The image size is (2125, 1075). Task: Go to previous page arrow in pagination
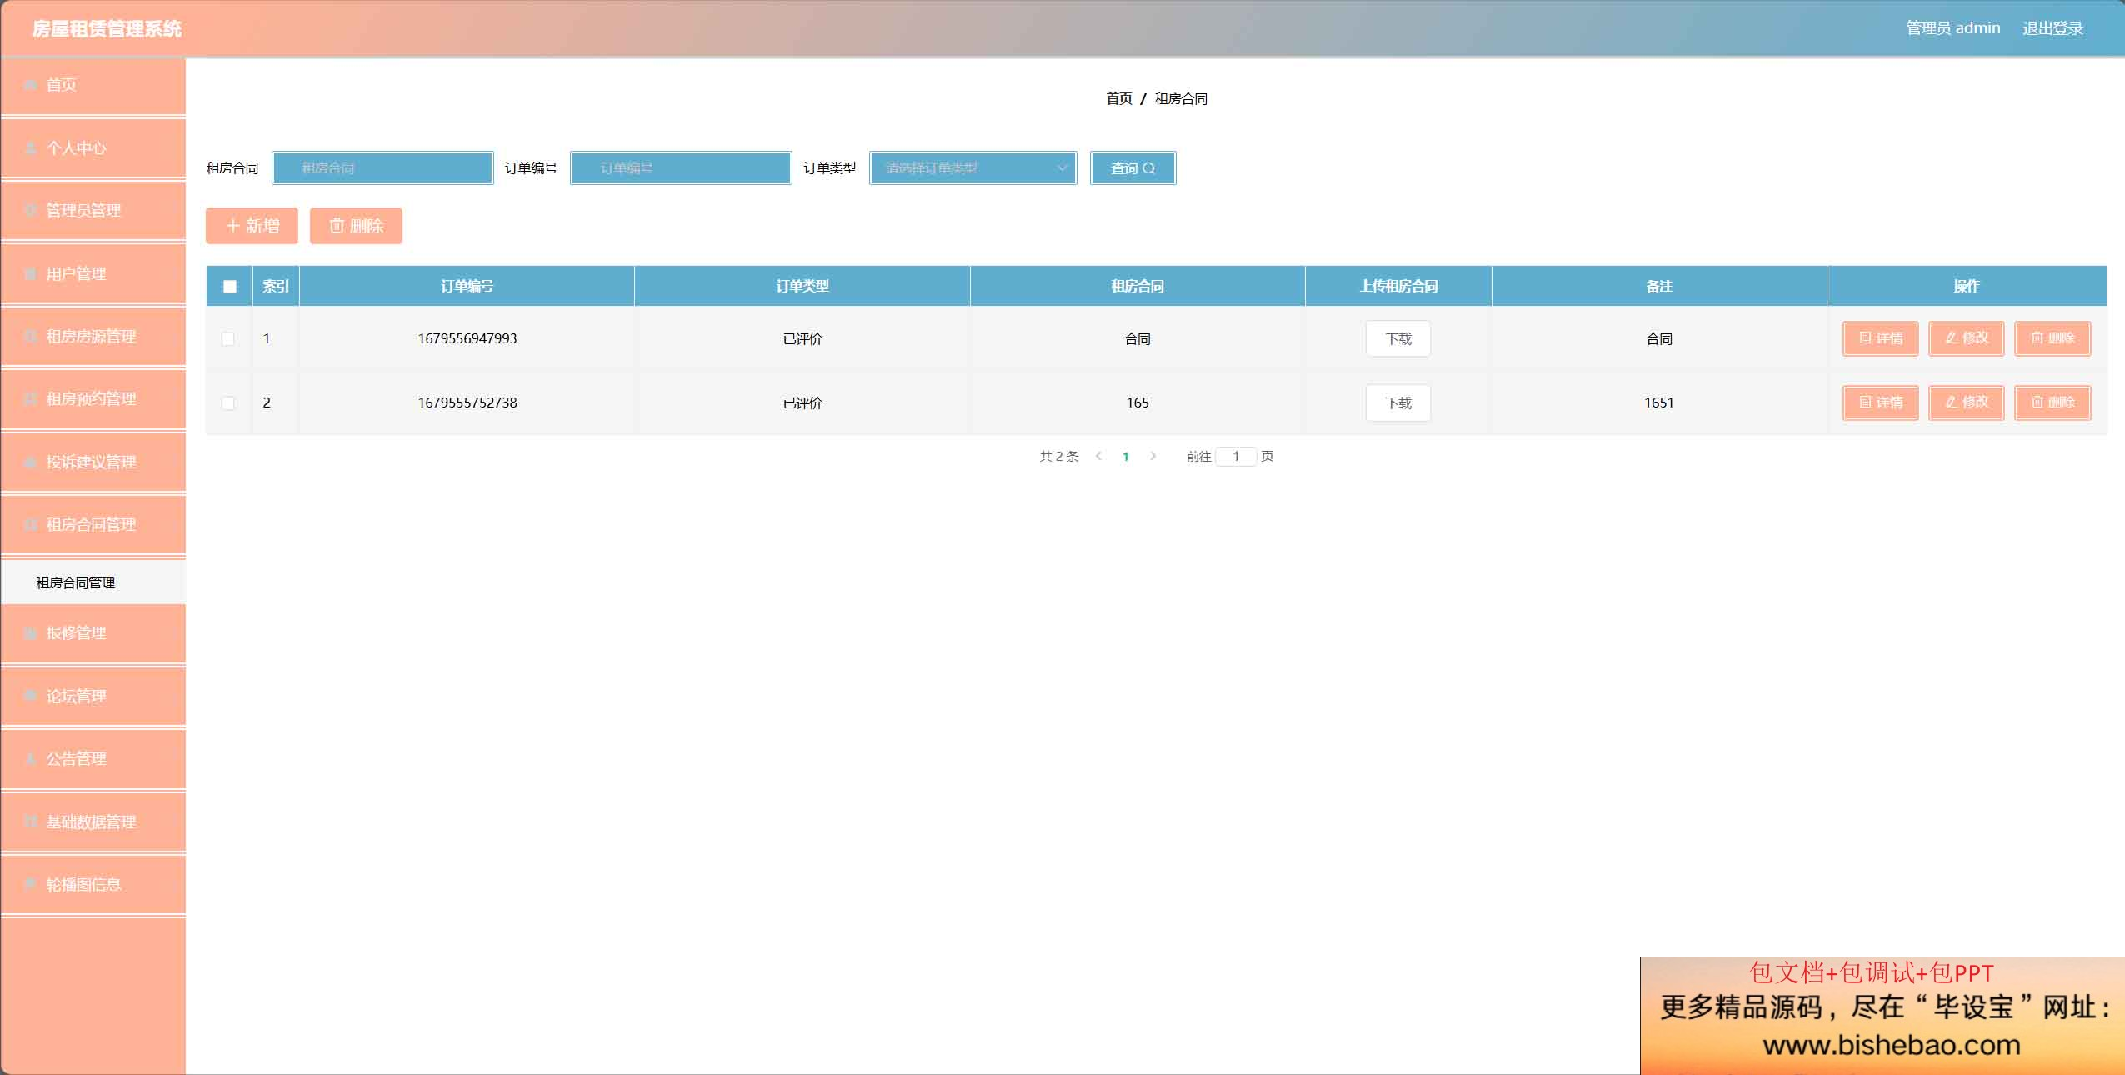[1099, 456]
